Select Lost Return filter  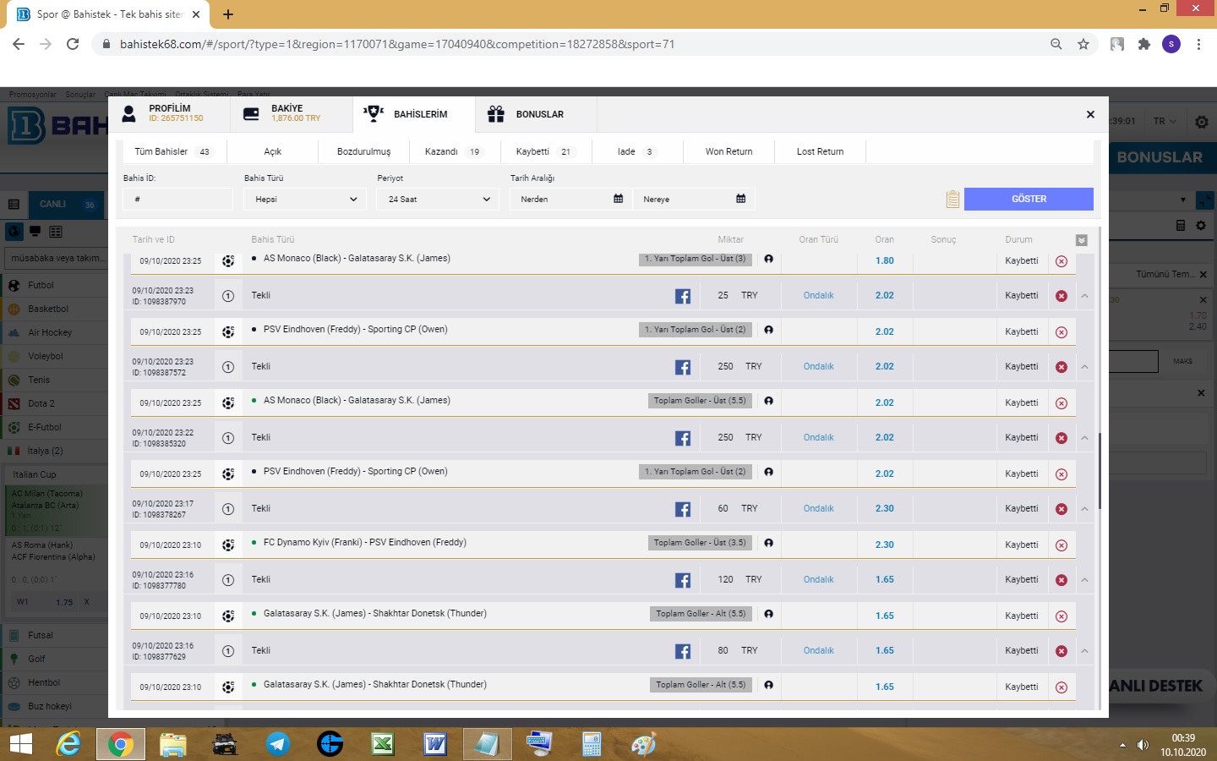coord(820,151)
